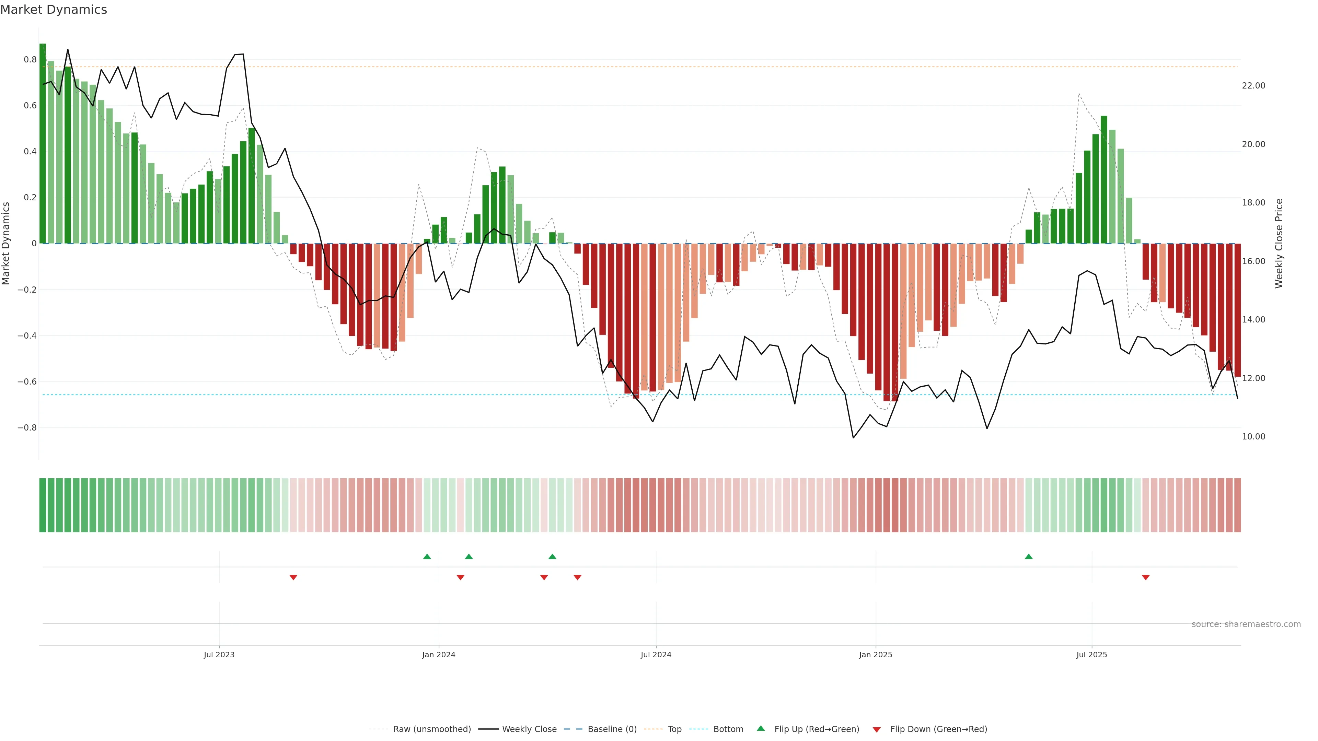Viewport: 1318px width, 741px height.
Task: Click the source: sharemaestro.com text
Action: click(x=1246, y=624)
